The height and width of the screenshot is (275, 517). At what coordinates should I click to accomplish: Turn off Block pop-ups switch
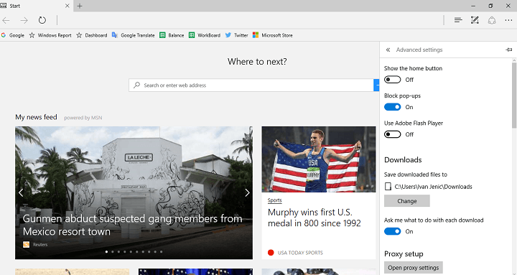(392, 107)
